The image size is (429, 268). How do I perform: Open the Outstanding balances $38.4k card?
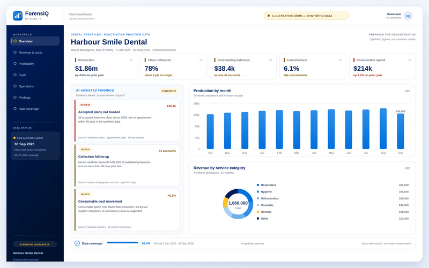click(x=243, y=66)
